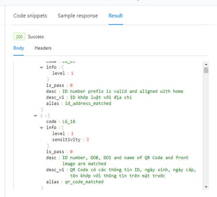Select the Body tab

[19, 48]
